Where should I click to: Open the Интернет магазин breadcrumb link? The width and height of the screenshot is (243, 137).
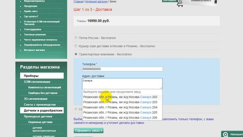click(x=96, y=2)
